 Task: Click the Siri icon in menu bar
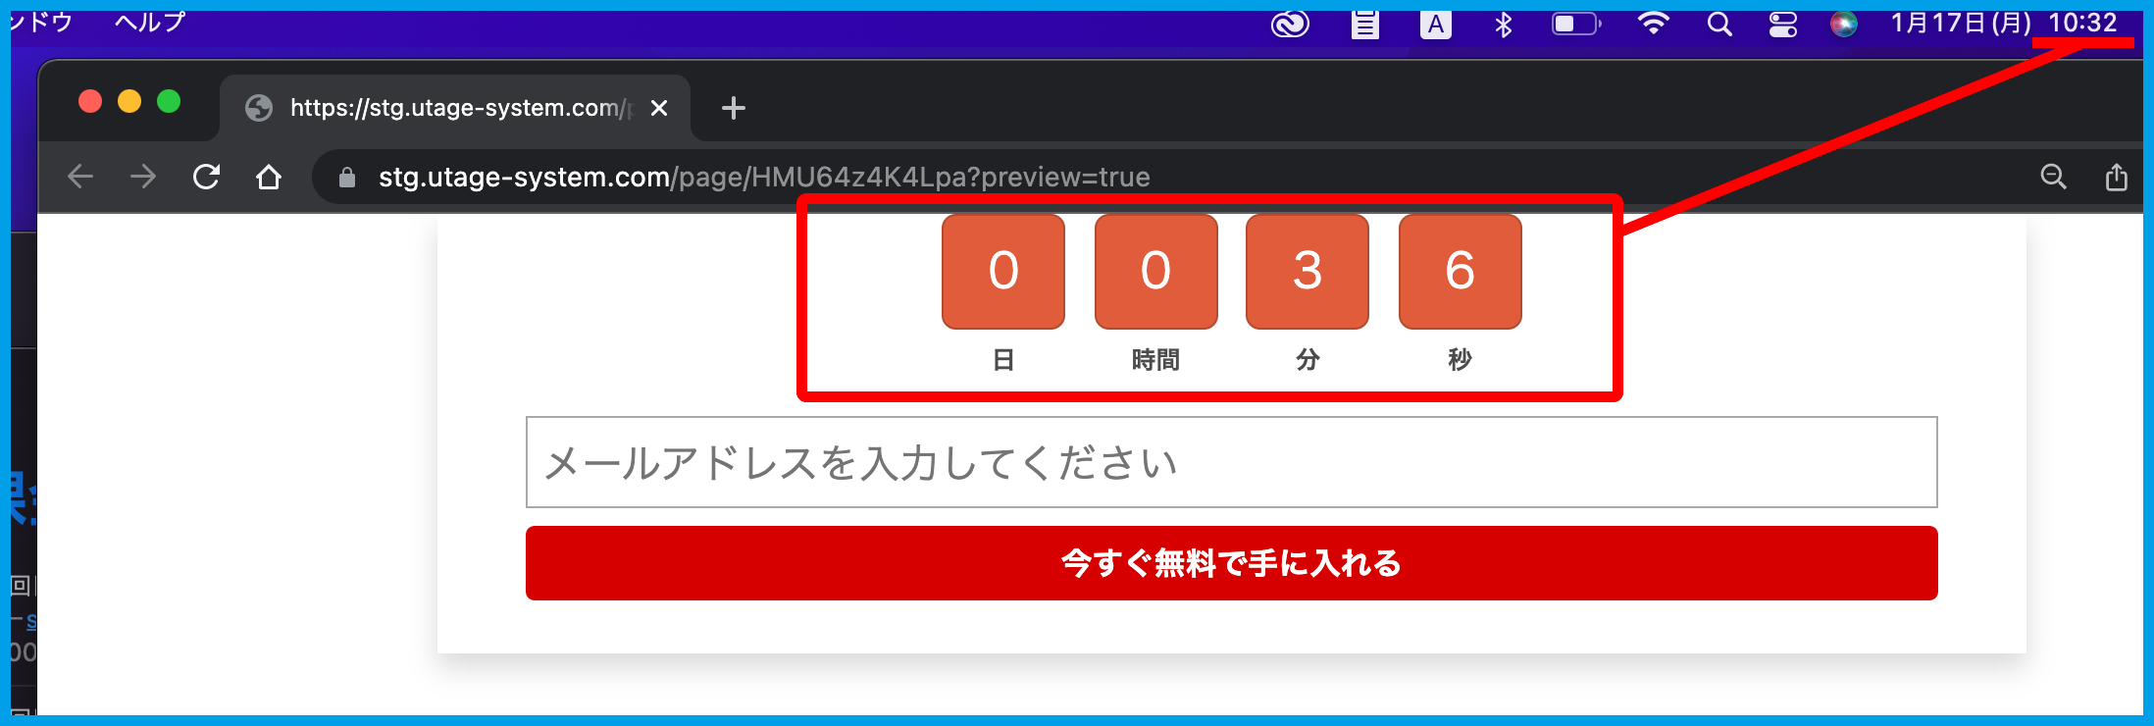point(1843,24)
